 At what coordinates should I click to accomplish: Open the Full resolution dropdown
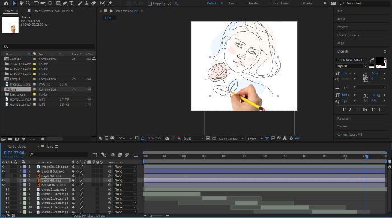point(194,138)
